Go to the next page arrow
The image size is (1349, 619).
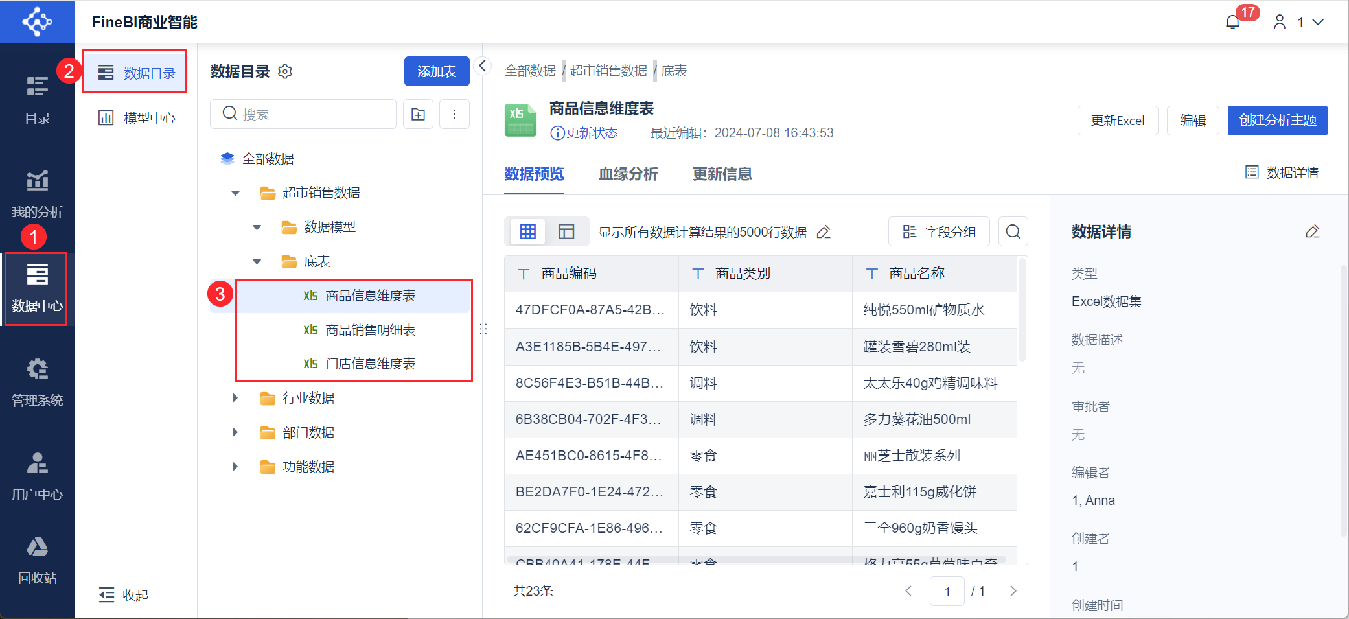click(1013, 590)
